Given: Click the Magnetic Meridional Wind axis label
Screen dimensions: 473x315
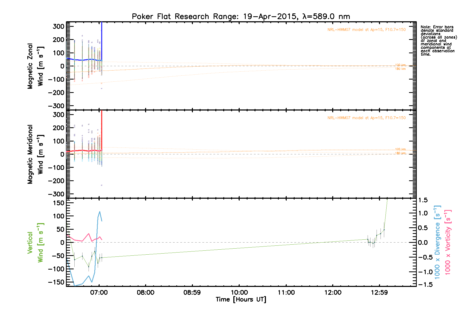Looking at the screenshot, I should 35,154.
